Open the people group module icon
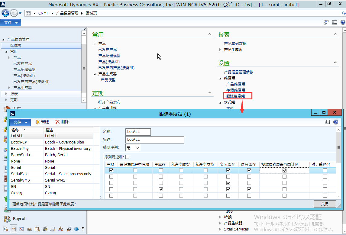 pos(61,229)
